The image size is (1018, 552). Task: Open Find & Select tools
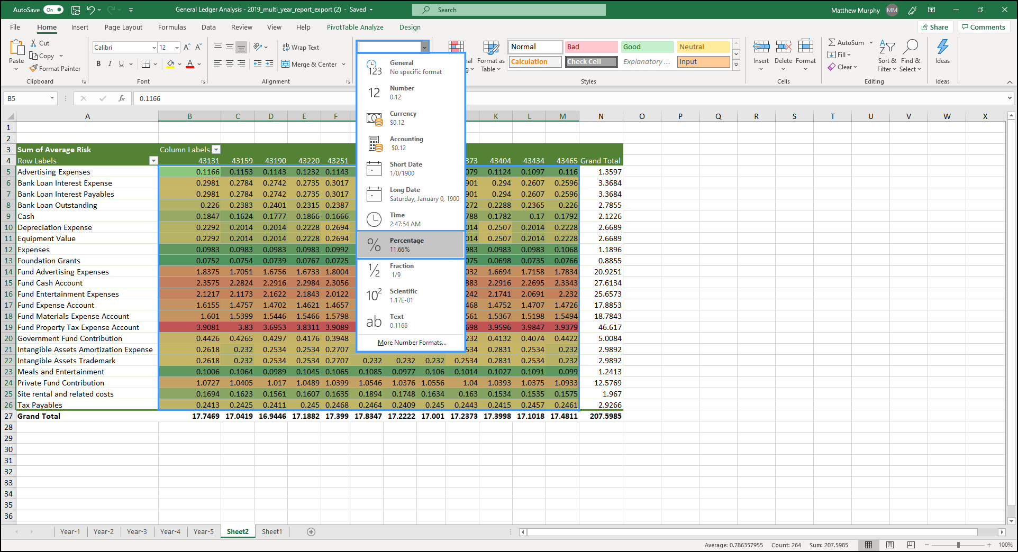(x=910, y=56)
